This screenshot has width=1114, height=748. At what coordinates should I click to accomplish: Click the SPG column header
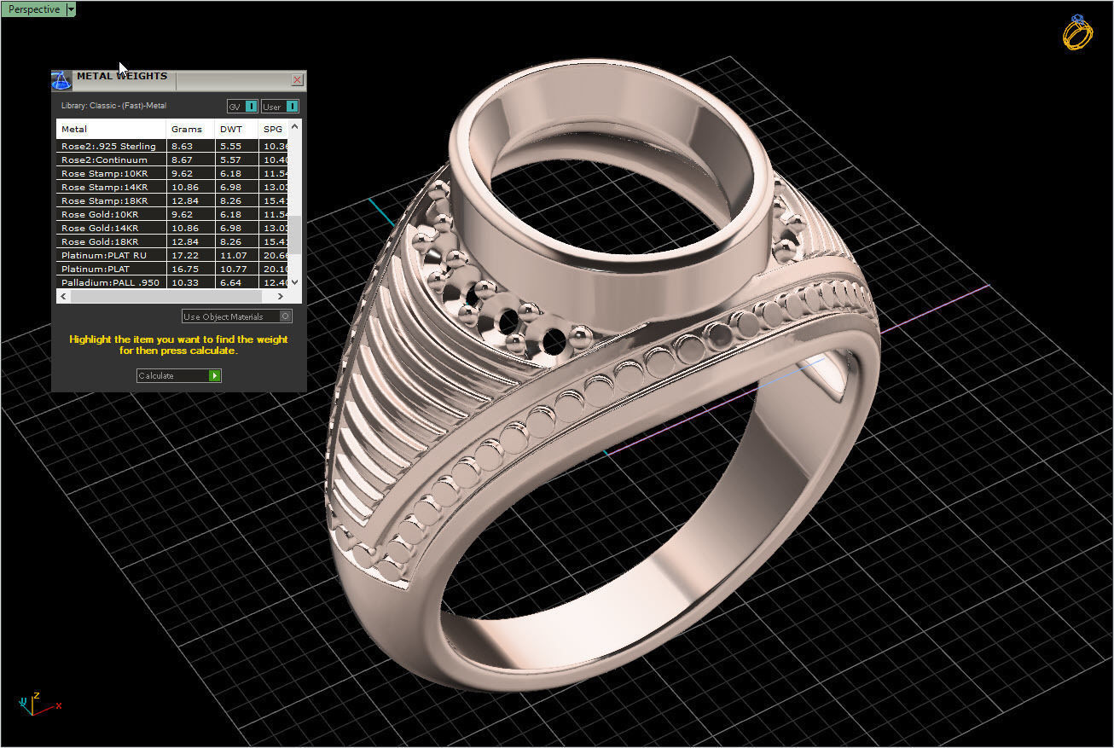(x=273, y=130)
